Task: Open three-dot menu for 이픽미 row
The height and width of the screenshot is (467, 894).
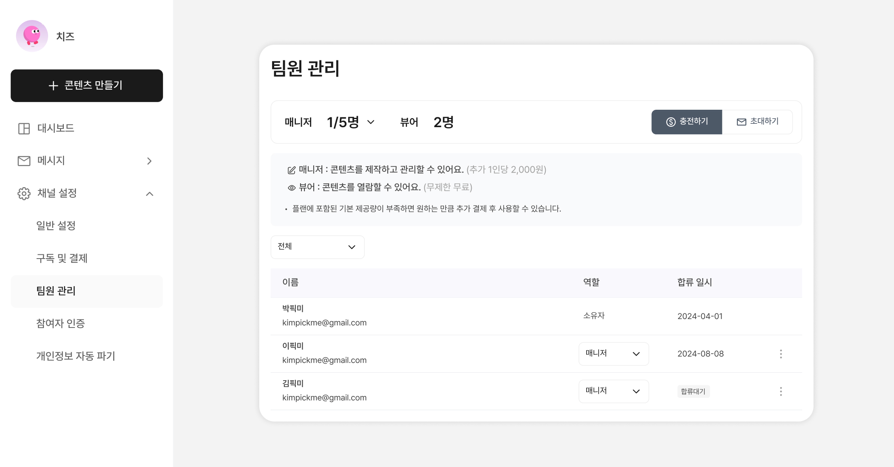Action: click(x=781, y=354)
